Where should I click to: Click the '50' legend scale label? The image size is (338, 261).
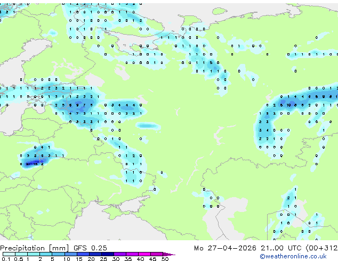pyautogui.click(x=165, y=259)
